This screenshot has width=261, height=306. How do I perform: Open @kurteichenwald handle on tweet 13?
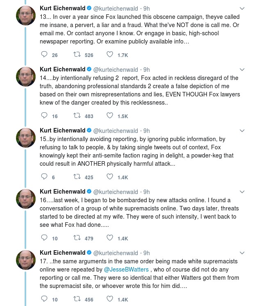[116, 9]
